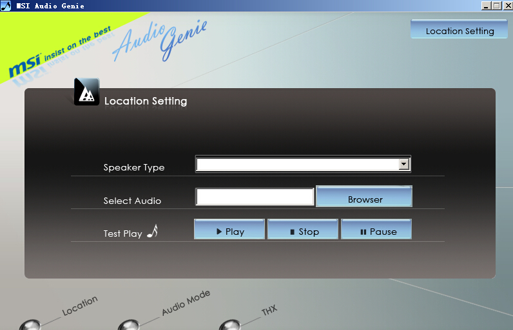
Task: Click the Location label at bottom
Action: tap(80, 306)
